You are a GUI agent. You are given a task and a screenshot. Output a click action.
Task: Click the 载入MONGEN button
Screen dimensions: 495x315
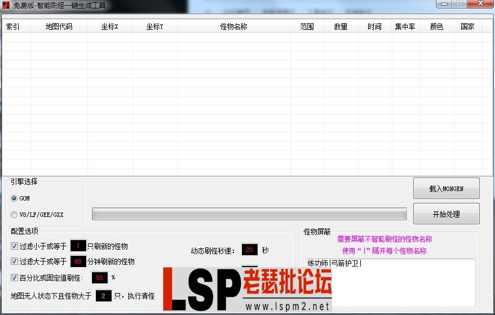coord(447,188)
